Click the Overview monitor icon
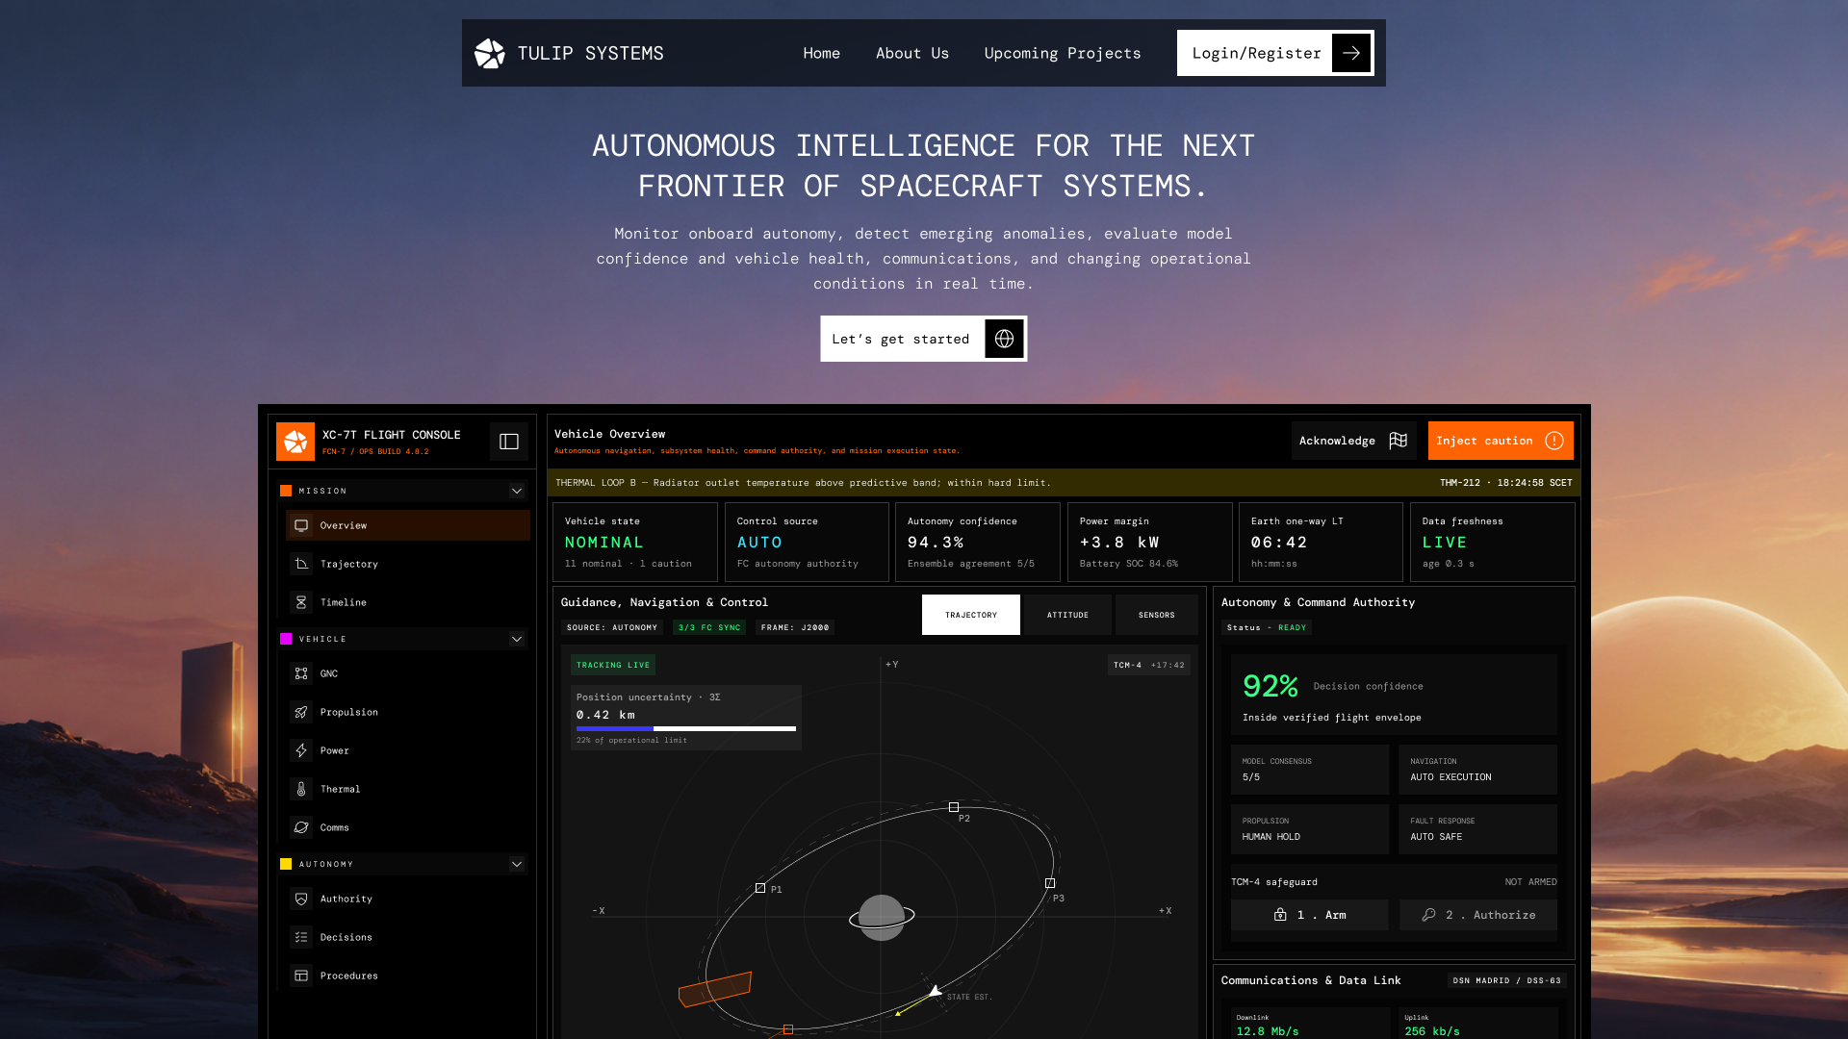 [x=301, y=525]
